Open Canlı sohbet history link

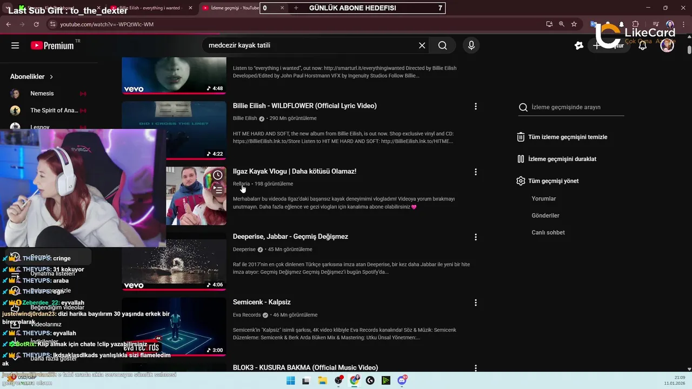[548, 232]
